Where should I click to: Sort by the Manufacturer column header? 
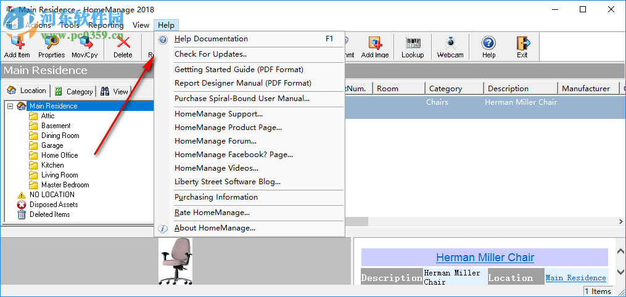click(x=588, y=89)
